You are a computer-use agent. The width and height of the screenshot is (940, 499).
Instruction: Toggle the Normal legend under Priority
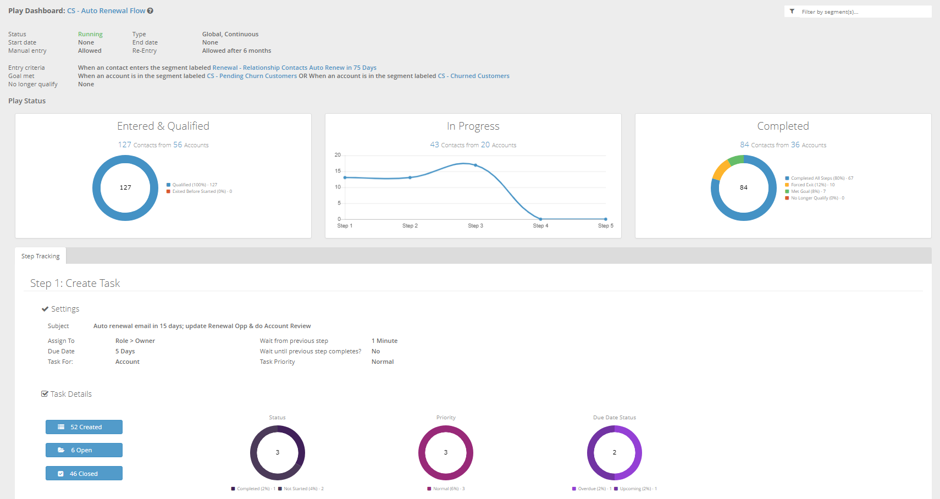coord(446,489)
